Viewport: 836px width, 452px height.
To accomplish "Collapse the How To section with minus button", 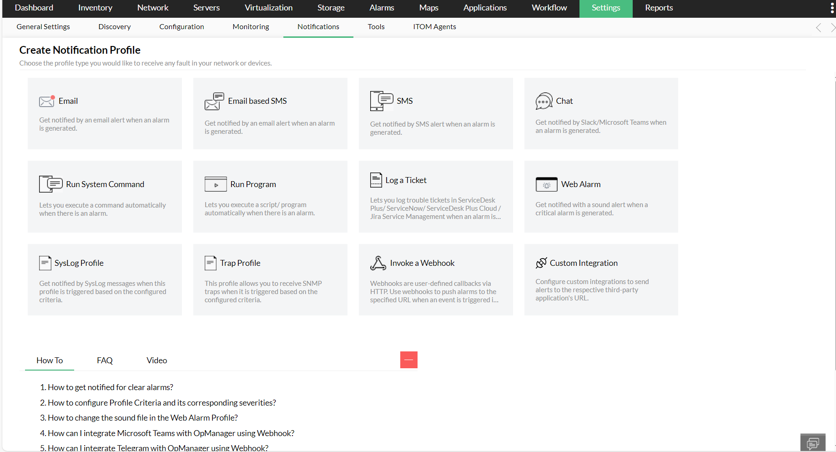I will pyautogui.click(x=408, y=360).
